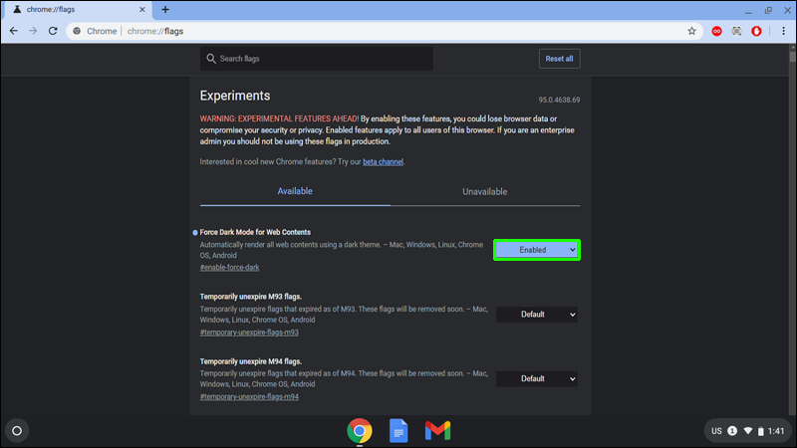The height and width of the screenshot is (448, 797).
Task: Reload the chrome://flags page
Action: pos(53,31)
